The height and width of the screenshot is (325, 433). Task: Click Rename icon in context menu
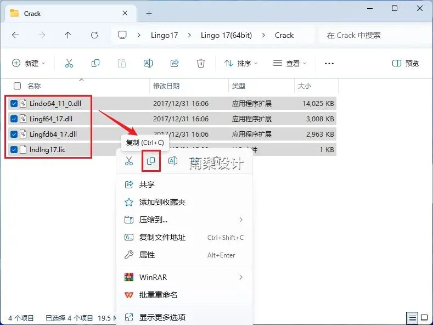pos(173,161)
